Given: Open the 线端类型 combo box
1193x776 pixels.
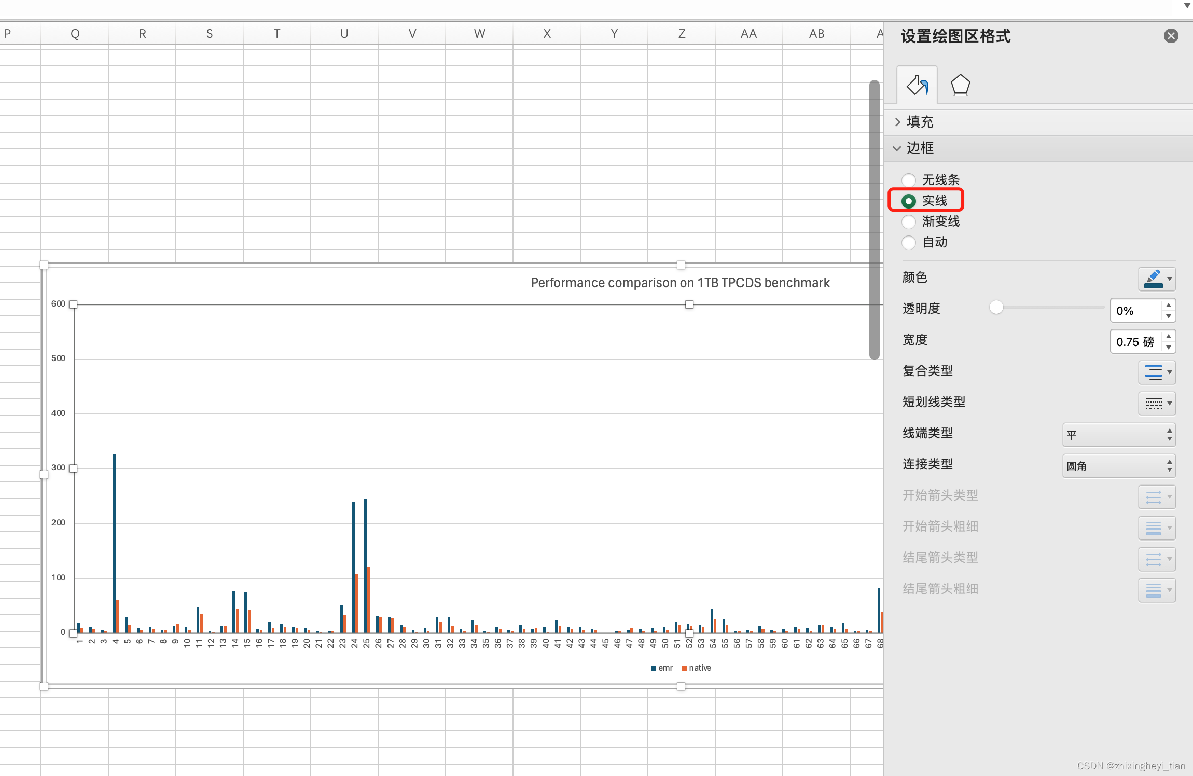Looking at the screenshot, I should point(1119,435).
